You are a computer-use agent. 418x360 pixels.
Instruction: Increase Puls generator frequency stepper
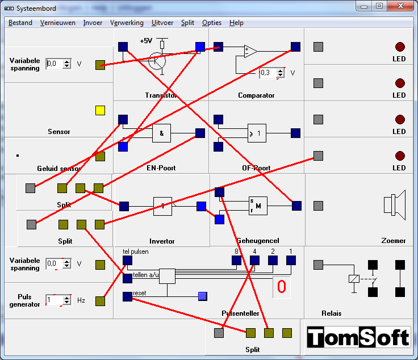(x=67, y=297)
